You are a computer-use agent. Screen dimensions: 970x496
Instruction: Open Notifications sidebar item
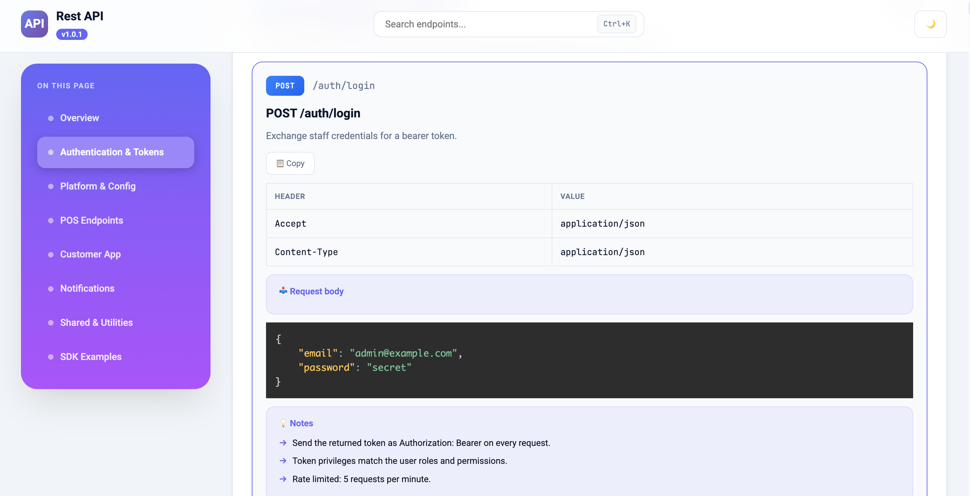[x=87, y=288]
